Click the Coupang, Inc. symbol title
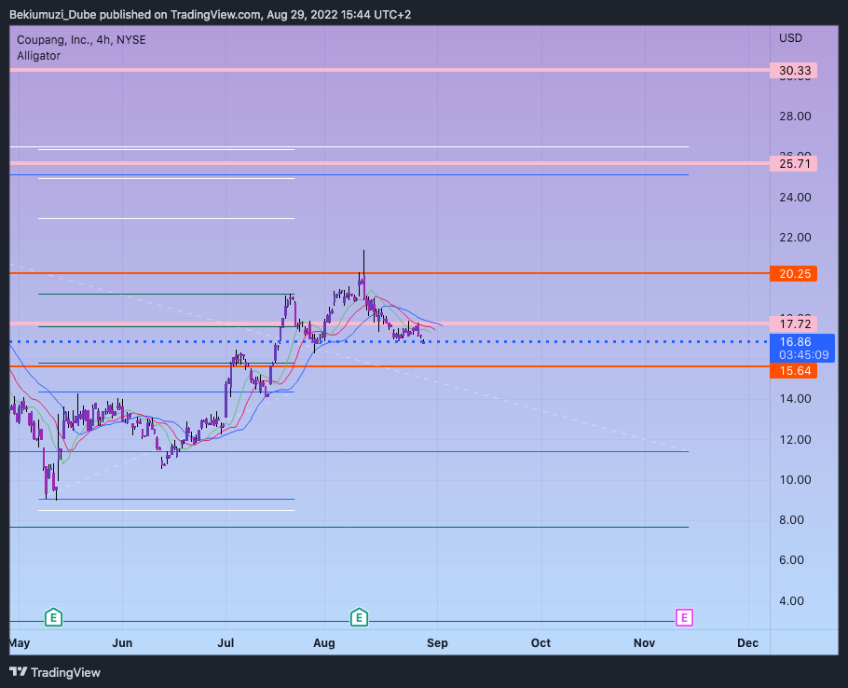Viewport: 848px width, 688px height. [x=81, y=39]
